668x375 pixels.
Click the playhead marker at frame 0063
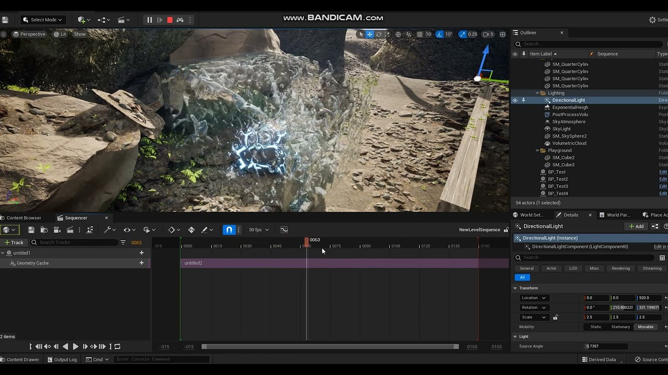(307, 241)
